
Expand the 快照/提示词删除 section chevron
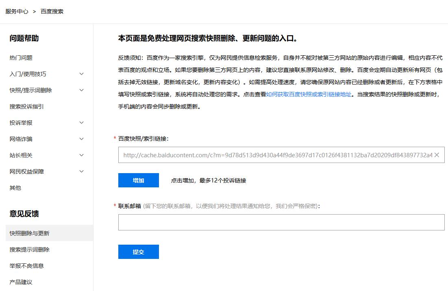(x=81, y=90)
